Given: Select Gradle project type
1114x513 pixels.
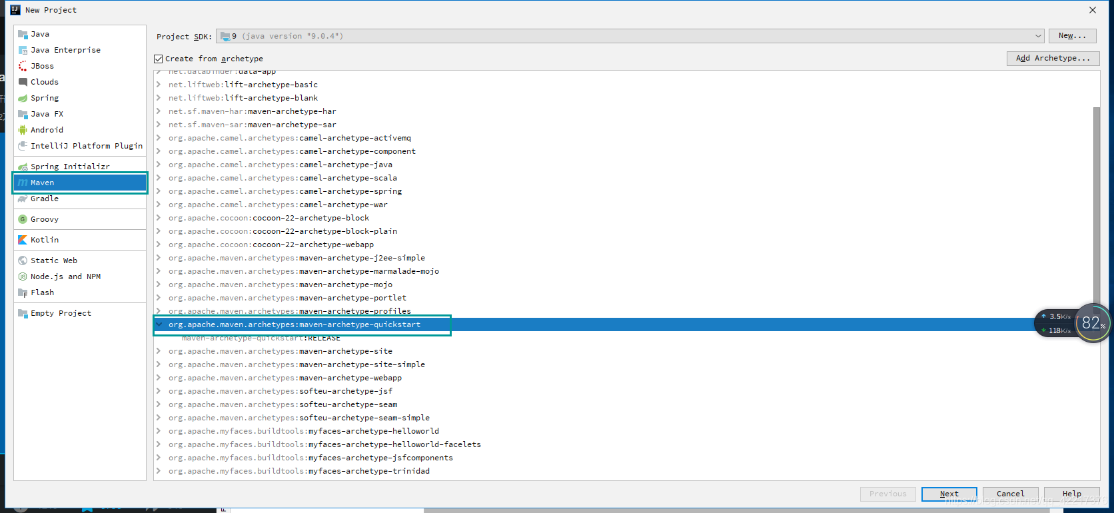Looking at the screenshot, I should [80, 199].
